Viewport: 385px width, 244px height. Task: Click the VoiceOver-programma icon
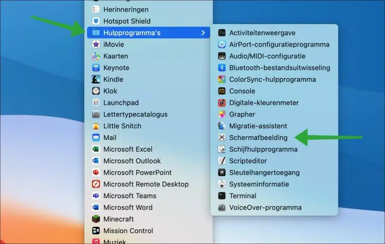click(x=222, y=207)
